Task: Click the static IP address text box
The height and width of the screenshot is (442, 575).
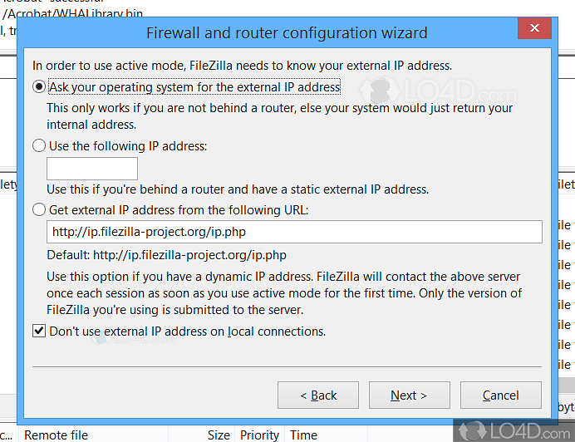Action: coord(91,169)
